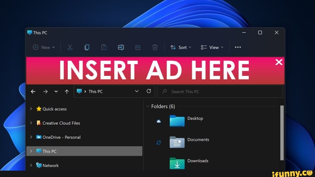Close the INSERT AD HERE banner
The height and width of the screenshot is (177, 315).
(279, 62)
